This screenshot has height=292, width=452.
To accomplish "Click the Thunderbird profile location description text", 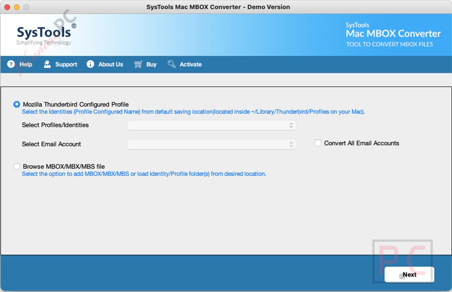I will click(x=193, y=112).
